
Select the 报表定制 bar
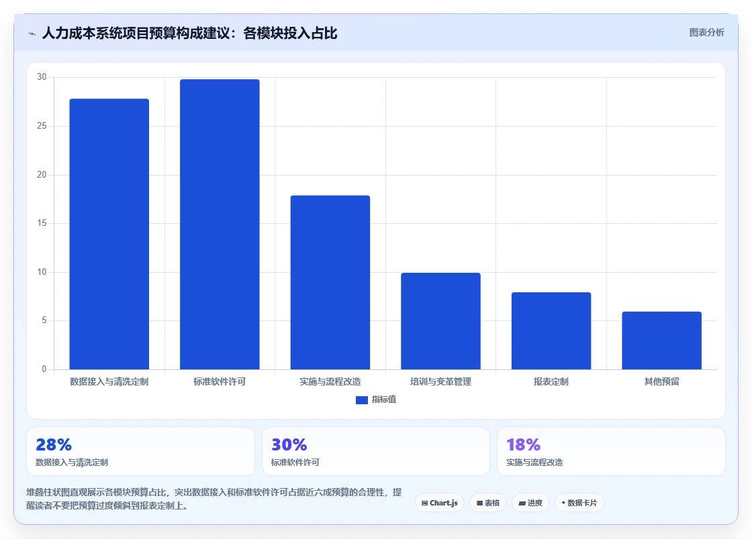[x=551, y=331]
